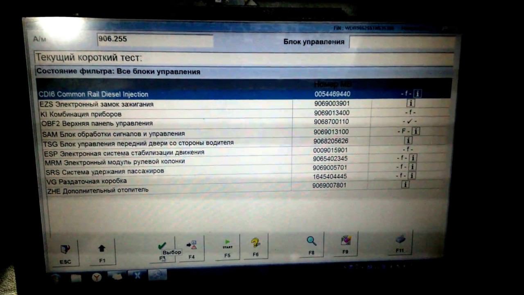524x295 pixels.
Task: Open info icon for TSG row
Action: click(408, 141)
